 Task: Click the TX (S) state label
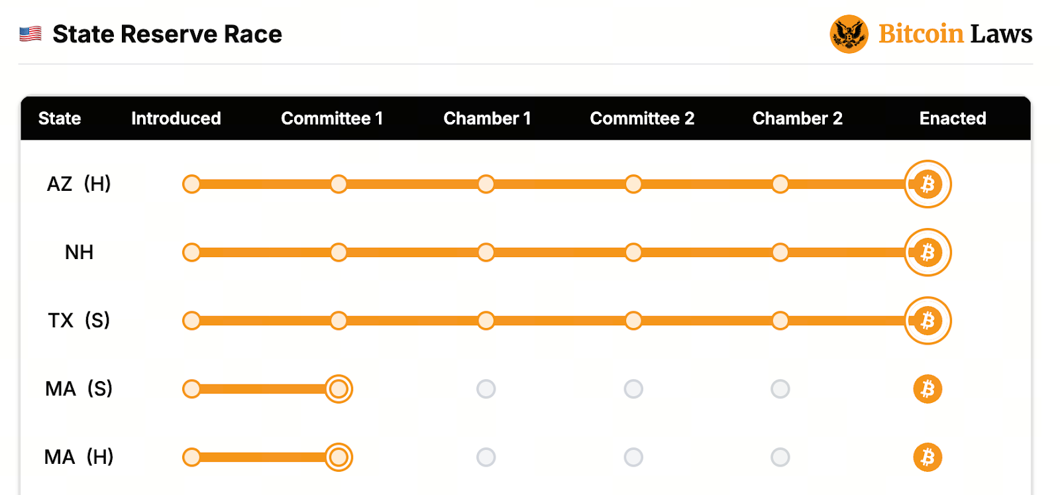point(79,321)
